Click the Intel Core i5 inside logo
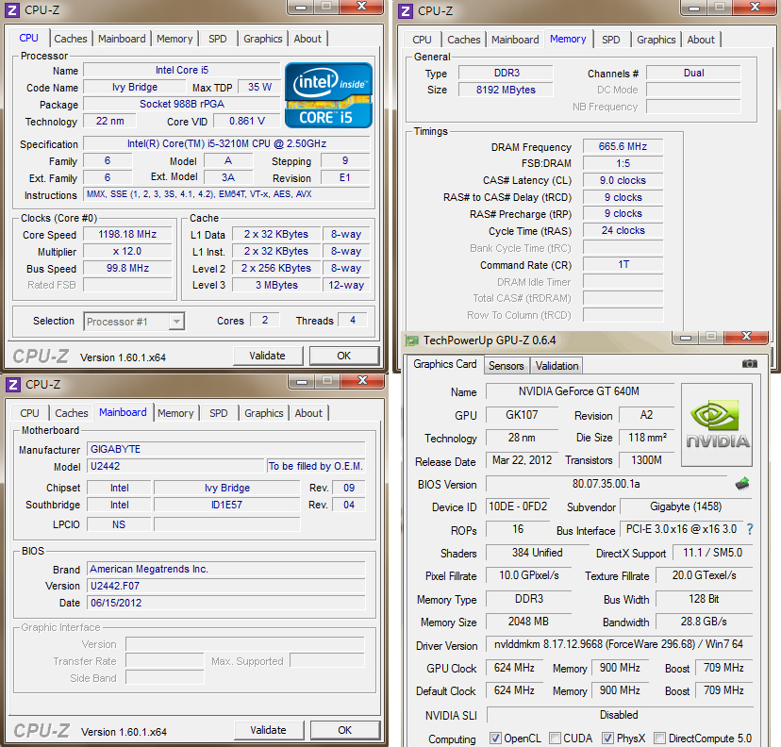The width and height of the screenshot is (781, 747). [x=328, y=95]
